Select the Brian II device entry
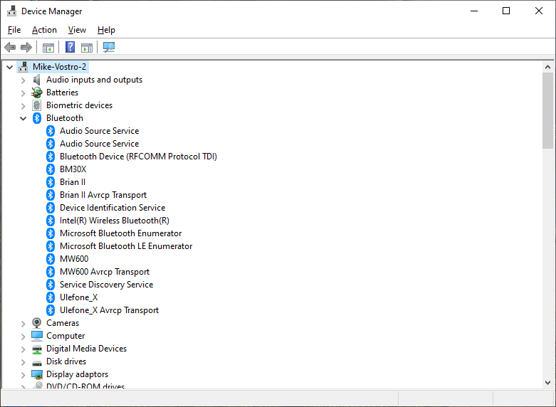Image resolution: width=556 pixels, height=407 pixels. [73, 182]
